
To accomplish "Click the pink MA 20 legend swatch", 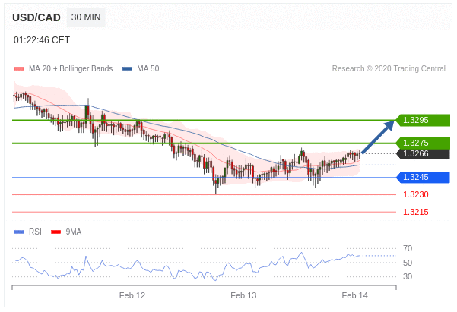I will click(19, 69).
